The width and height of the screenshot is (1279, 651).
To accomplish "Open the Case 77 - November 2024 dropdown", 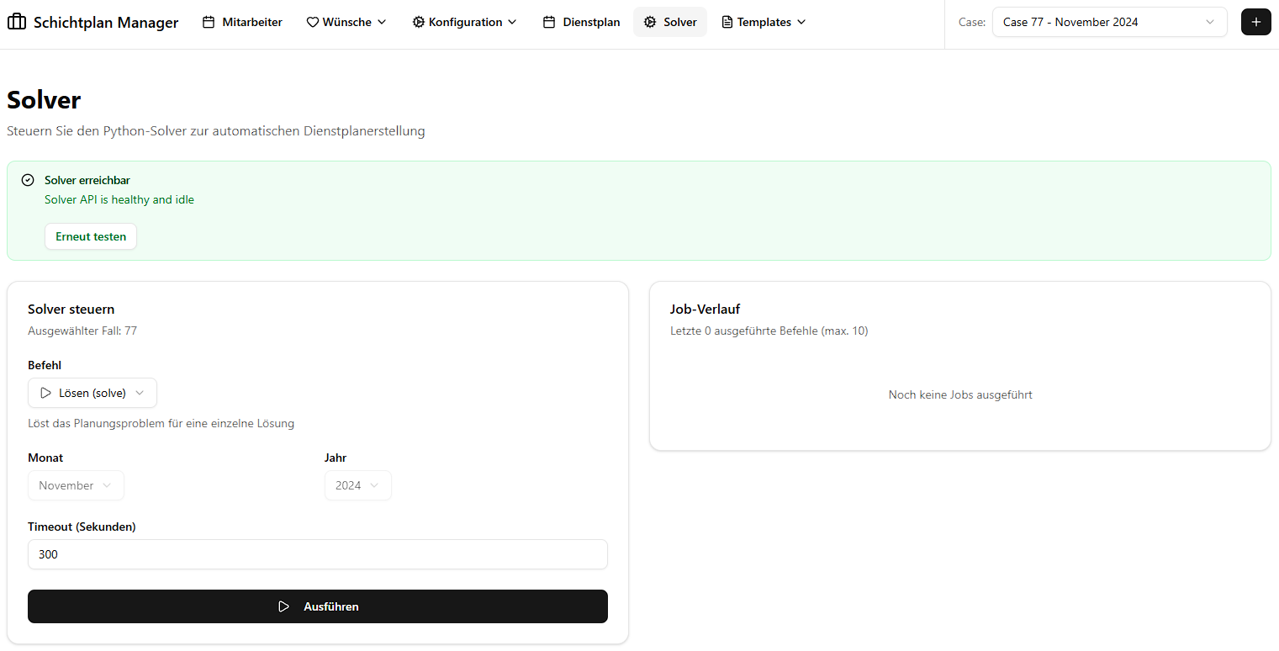I will (1109, 22).
